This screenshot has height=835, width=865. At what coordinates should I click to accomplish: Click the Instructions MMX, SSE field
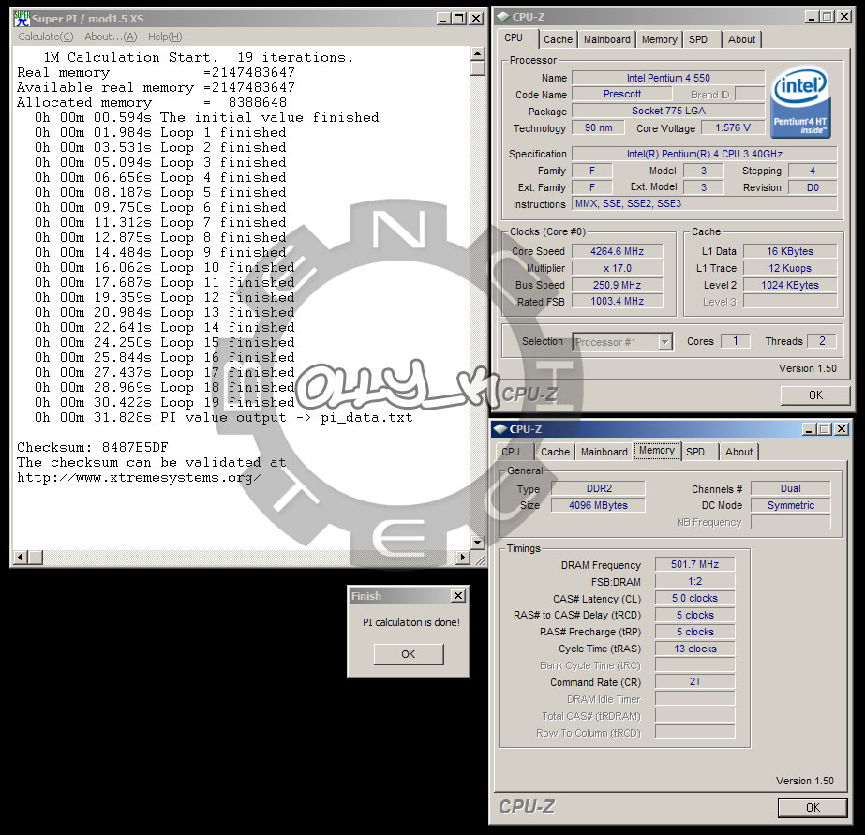704,204
